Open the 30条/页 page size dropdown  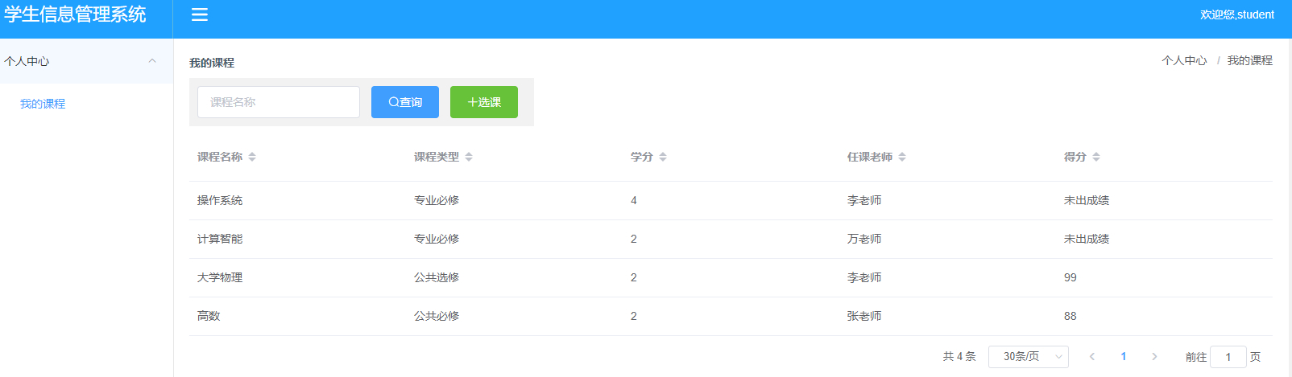[x=1029, y=356]
